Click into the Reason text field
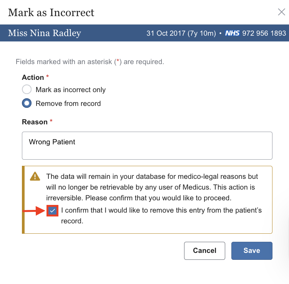Viewport: 289px width, 284px height. click(147, 146)
